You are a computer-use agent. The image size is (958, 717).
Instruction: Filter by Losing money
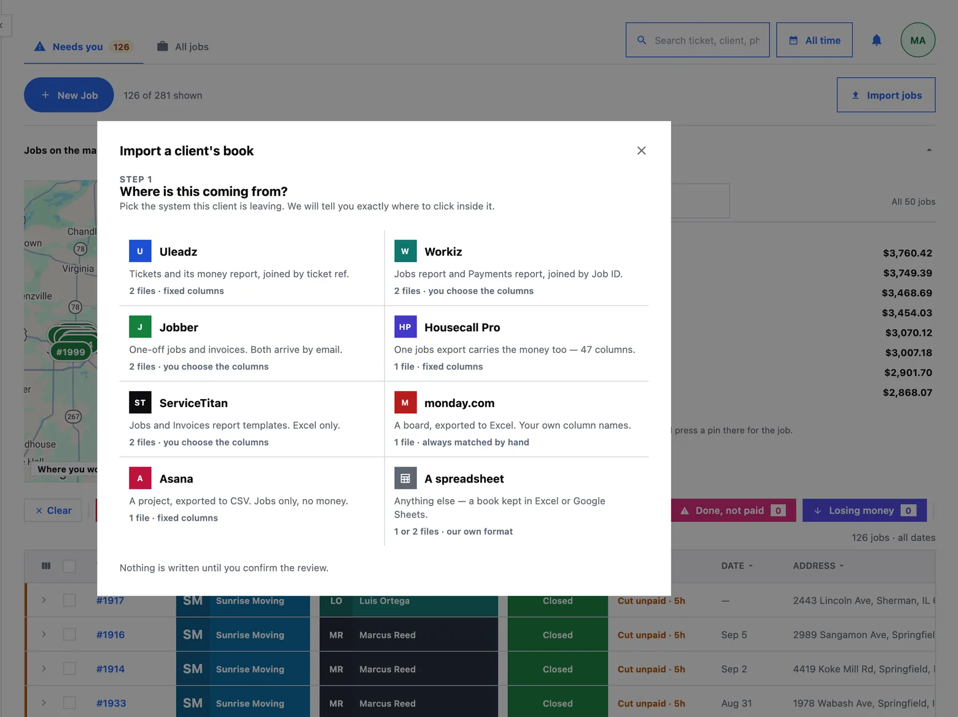864,510
